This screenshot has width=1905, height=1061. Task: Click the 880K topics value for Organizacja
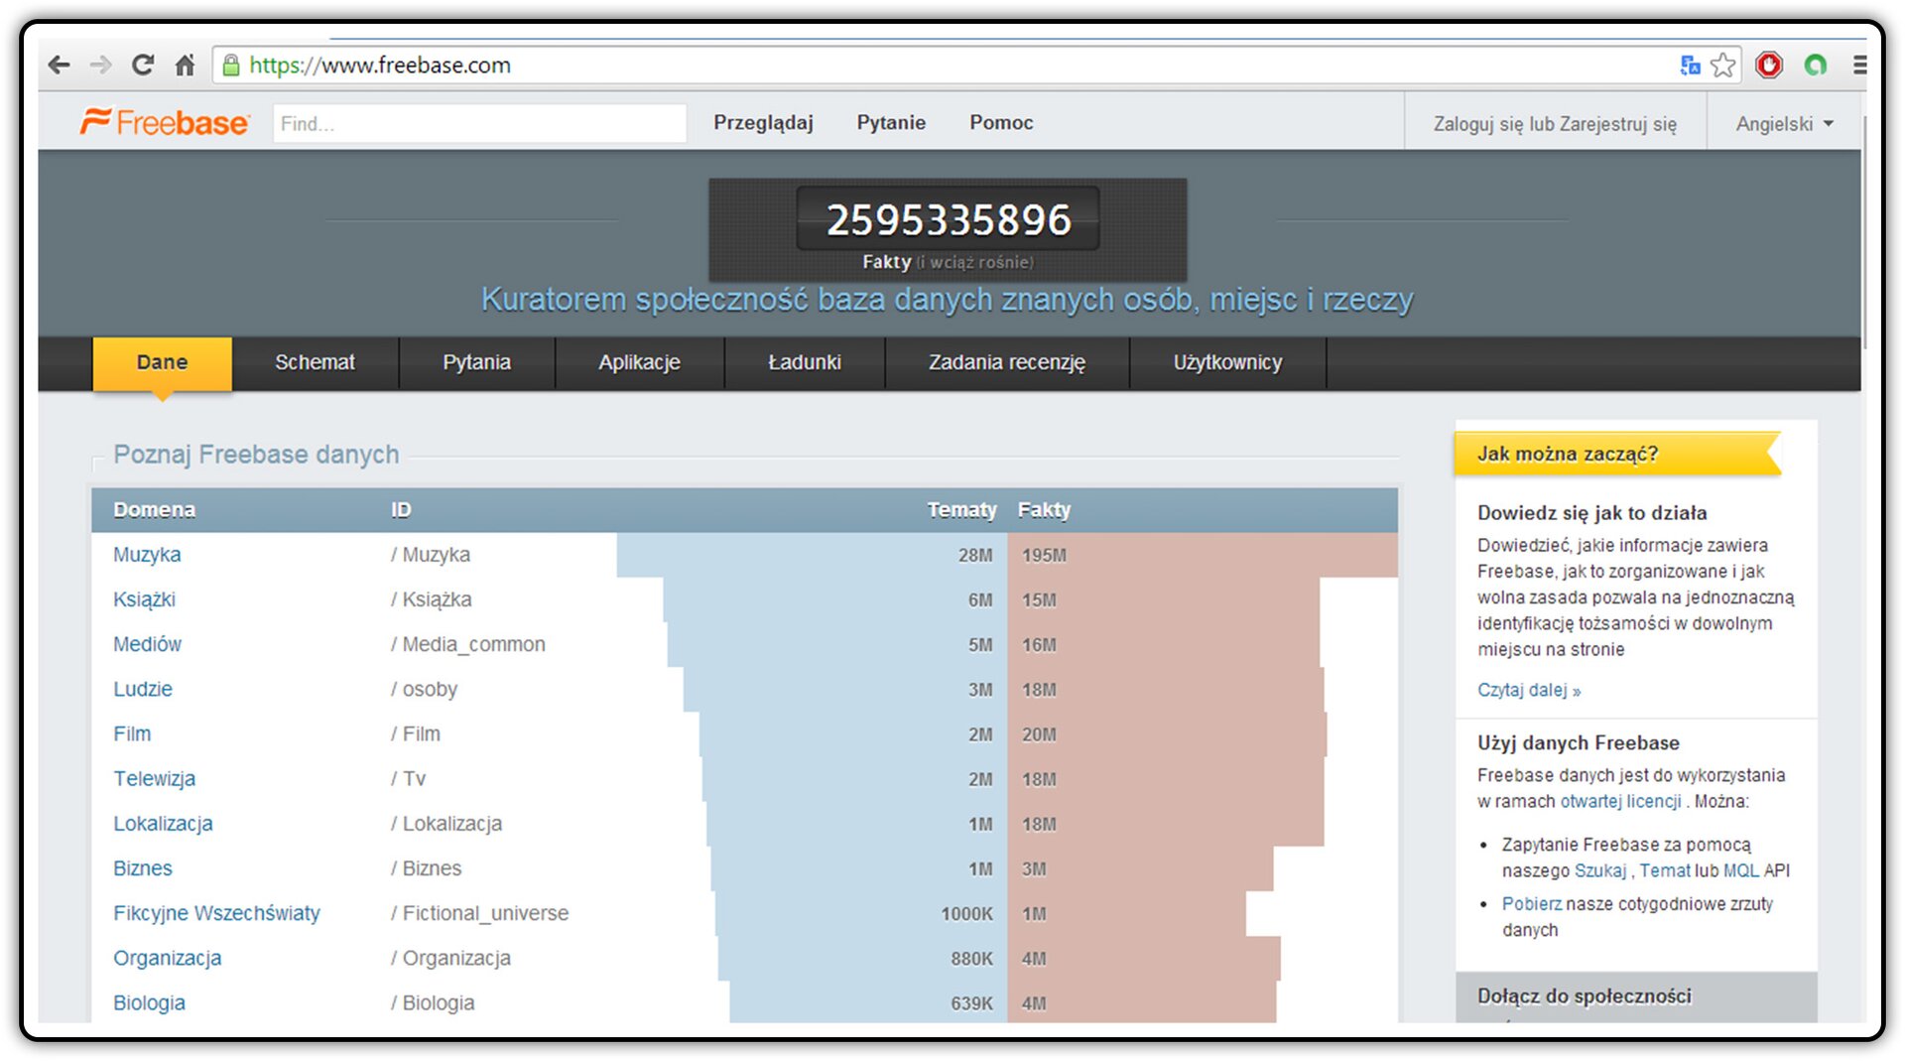tap(971, 959)
